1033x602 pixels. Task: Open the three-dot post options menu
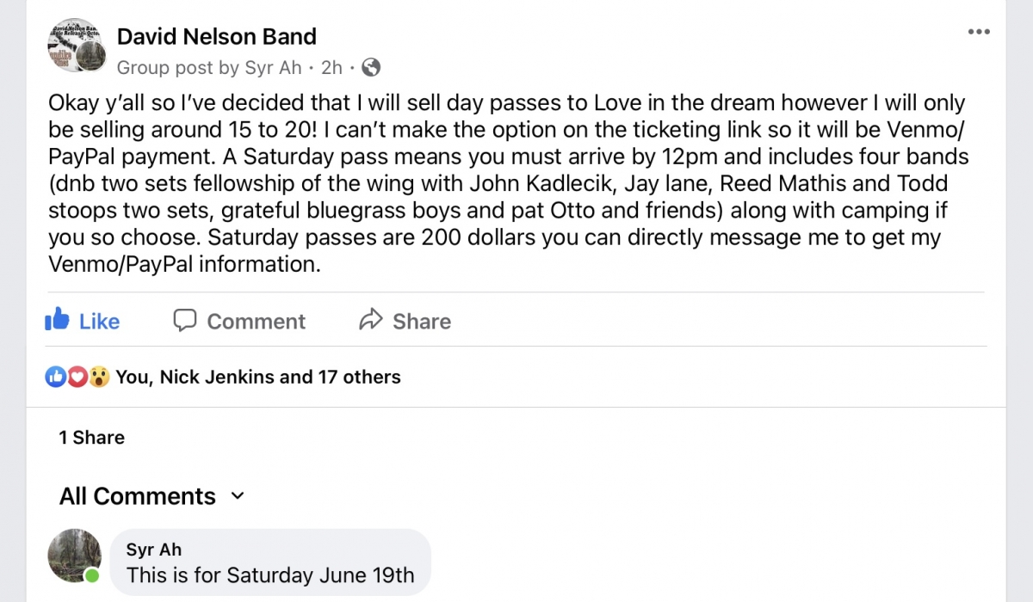[979, 32]
